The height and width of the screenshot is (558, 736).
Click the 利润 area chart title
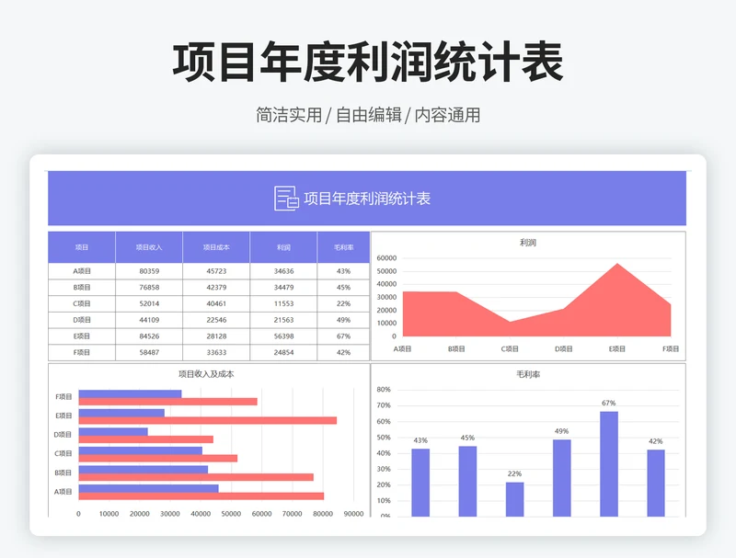[x=528, y=243]
